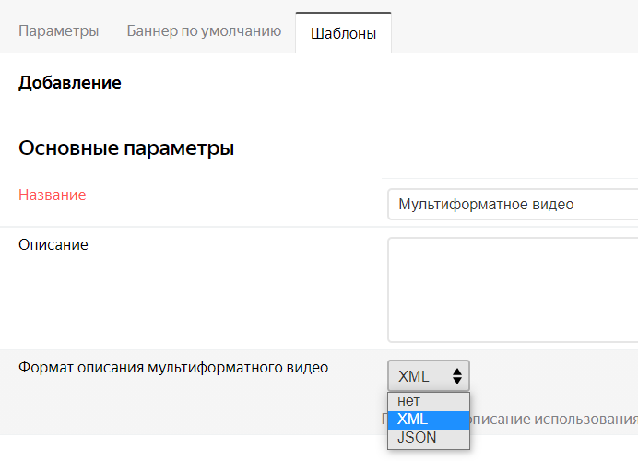Click the 'Мультиформатное видео' text in name field
Image resolution: width=638 pixels, height=461 pixels.
(x=486, y=204)
